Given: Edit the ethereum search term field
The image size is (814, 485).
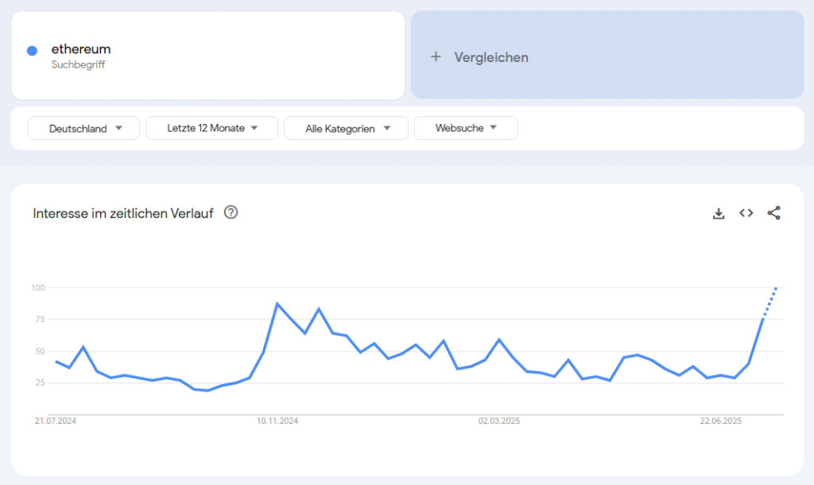Looking at the screenshot, I should [x=208, y=56].
